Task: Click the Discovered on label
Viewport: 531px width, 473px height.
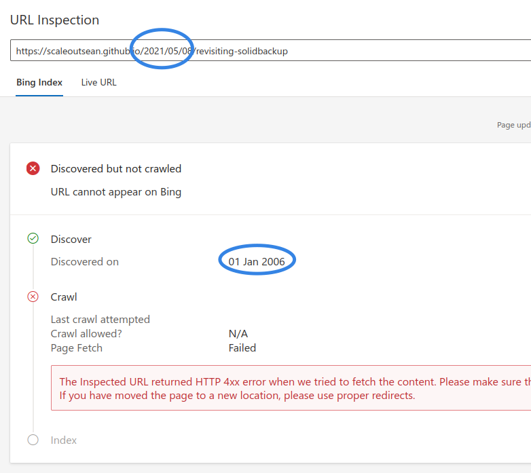Action: (x=85, y=261)
